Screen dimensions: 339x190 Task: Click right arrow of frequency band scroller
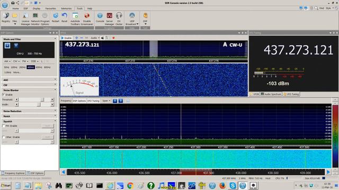328,172
